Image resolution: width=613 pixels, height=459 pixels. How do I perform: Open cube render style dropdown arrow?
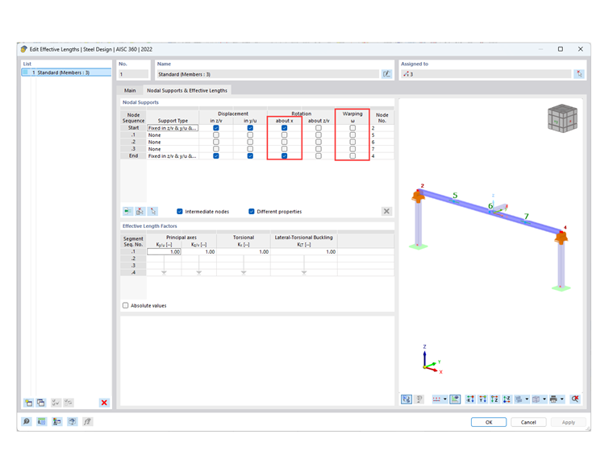tap(544, 399)
